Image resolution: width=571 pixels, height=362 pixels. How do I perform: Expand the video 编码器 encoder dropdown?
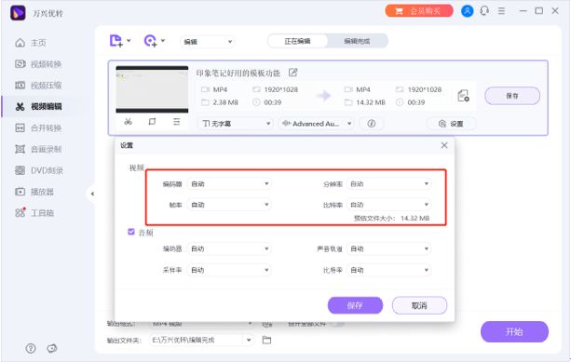tap(229, 183)
